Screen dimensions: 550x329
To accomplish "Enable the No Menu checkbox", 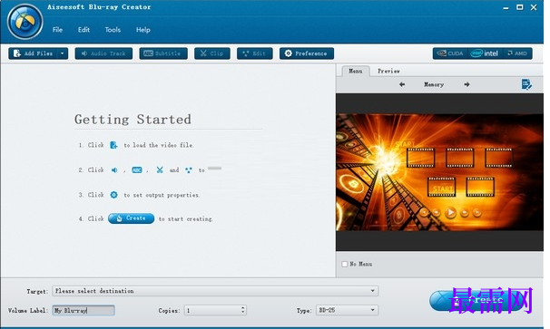I will pyautogui.click(x=345, y=264).
